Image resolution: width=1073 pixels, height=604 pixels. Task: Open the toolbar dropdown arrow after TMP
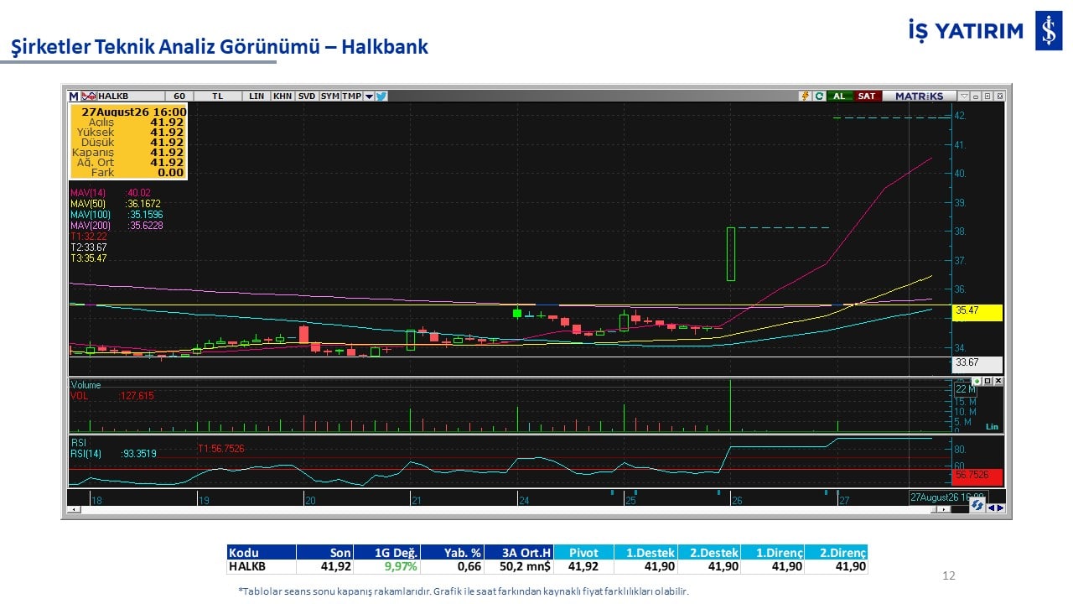(x=369, y=96)
